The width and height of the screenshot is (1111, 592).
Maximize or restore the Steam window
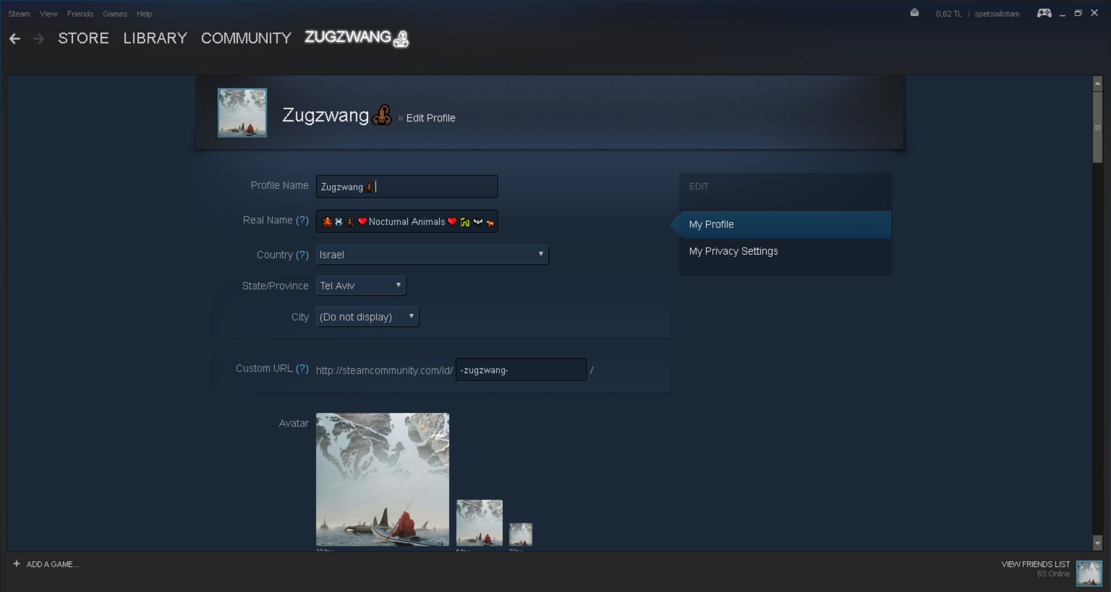1078,13
